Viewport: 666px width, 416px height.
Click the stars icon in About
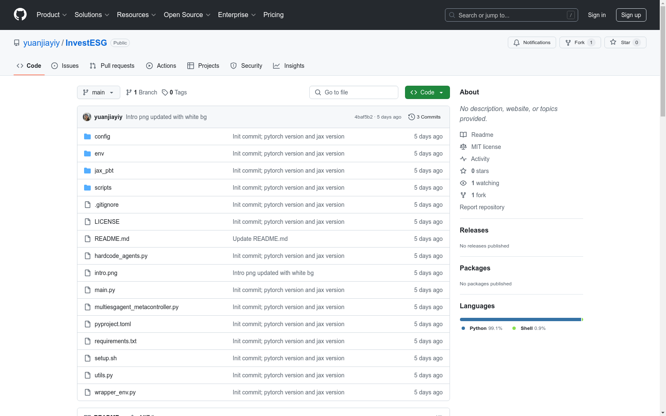(463, 171)
